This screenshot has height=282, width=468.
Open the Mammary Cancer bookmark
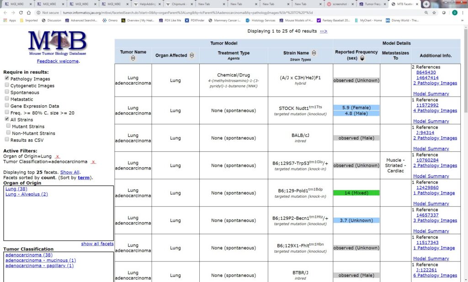(224, 21)
